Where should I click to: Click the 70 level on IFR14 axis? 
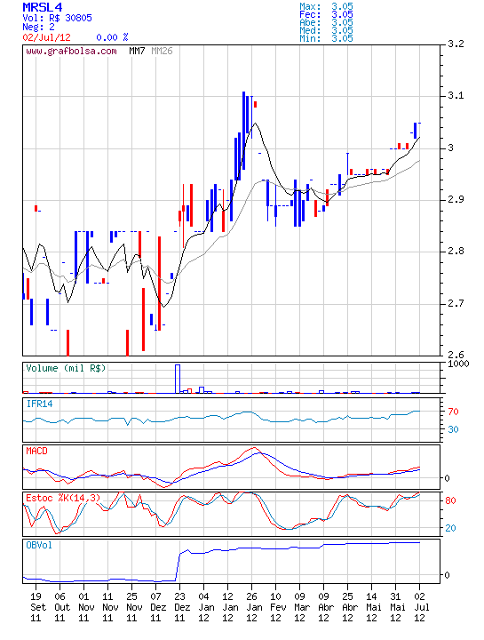(x=453, y=412)
